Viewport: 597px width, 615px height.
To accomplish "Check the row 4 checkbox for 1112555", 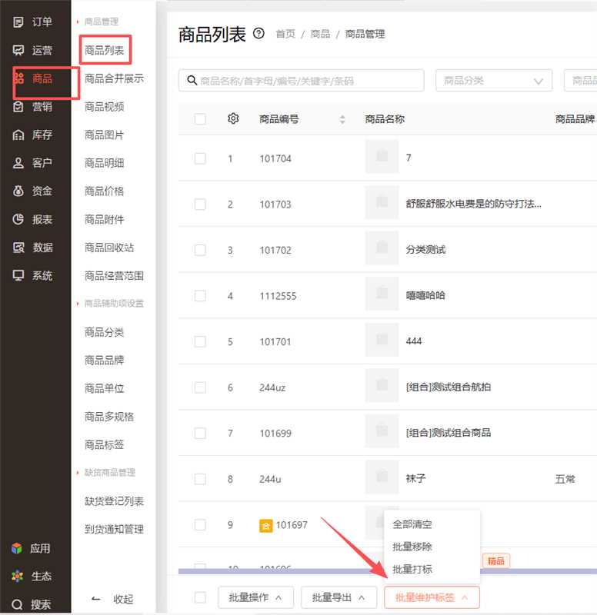I will click(200, 296).
